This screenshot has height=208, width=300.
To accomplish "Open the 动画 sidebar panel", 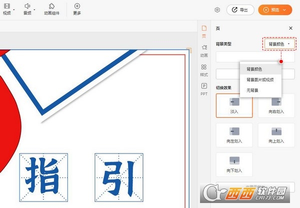I will click(203, 50).
